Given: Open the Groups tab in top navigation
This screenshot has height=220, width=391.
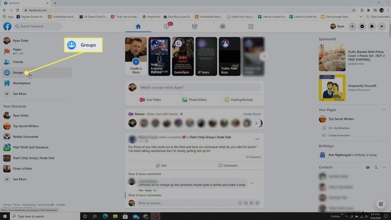Looking at the screenshot, I should [223, 26].
